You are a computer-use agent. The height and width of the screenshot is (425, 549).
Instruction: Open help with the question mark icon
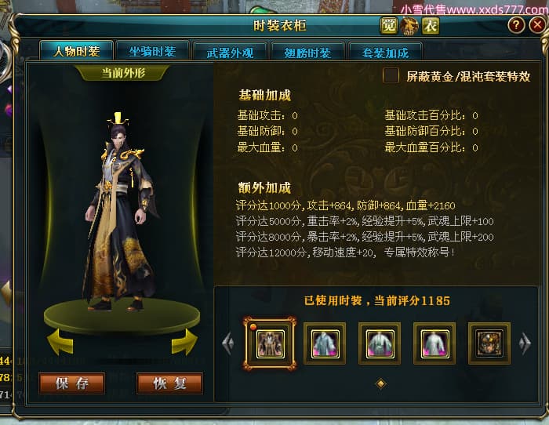click(516, 25)
